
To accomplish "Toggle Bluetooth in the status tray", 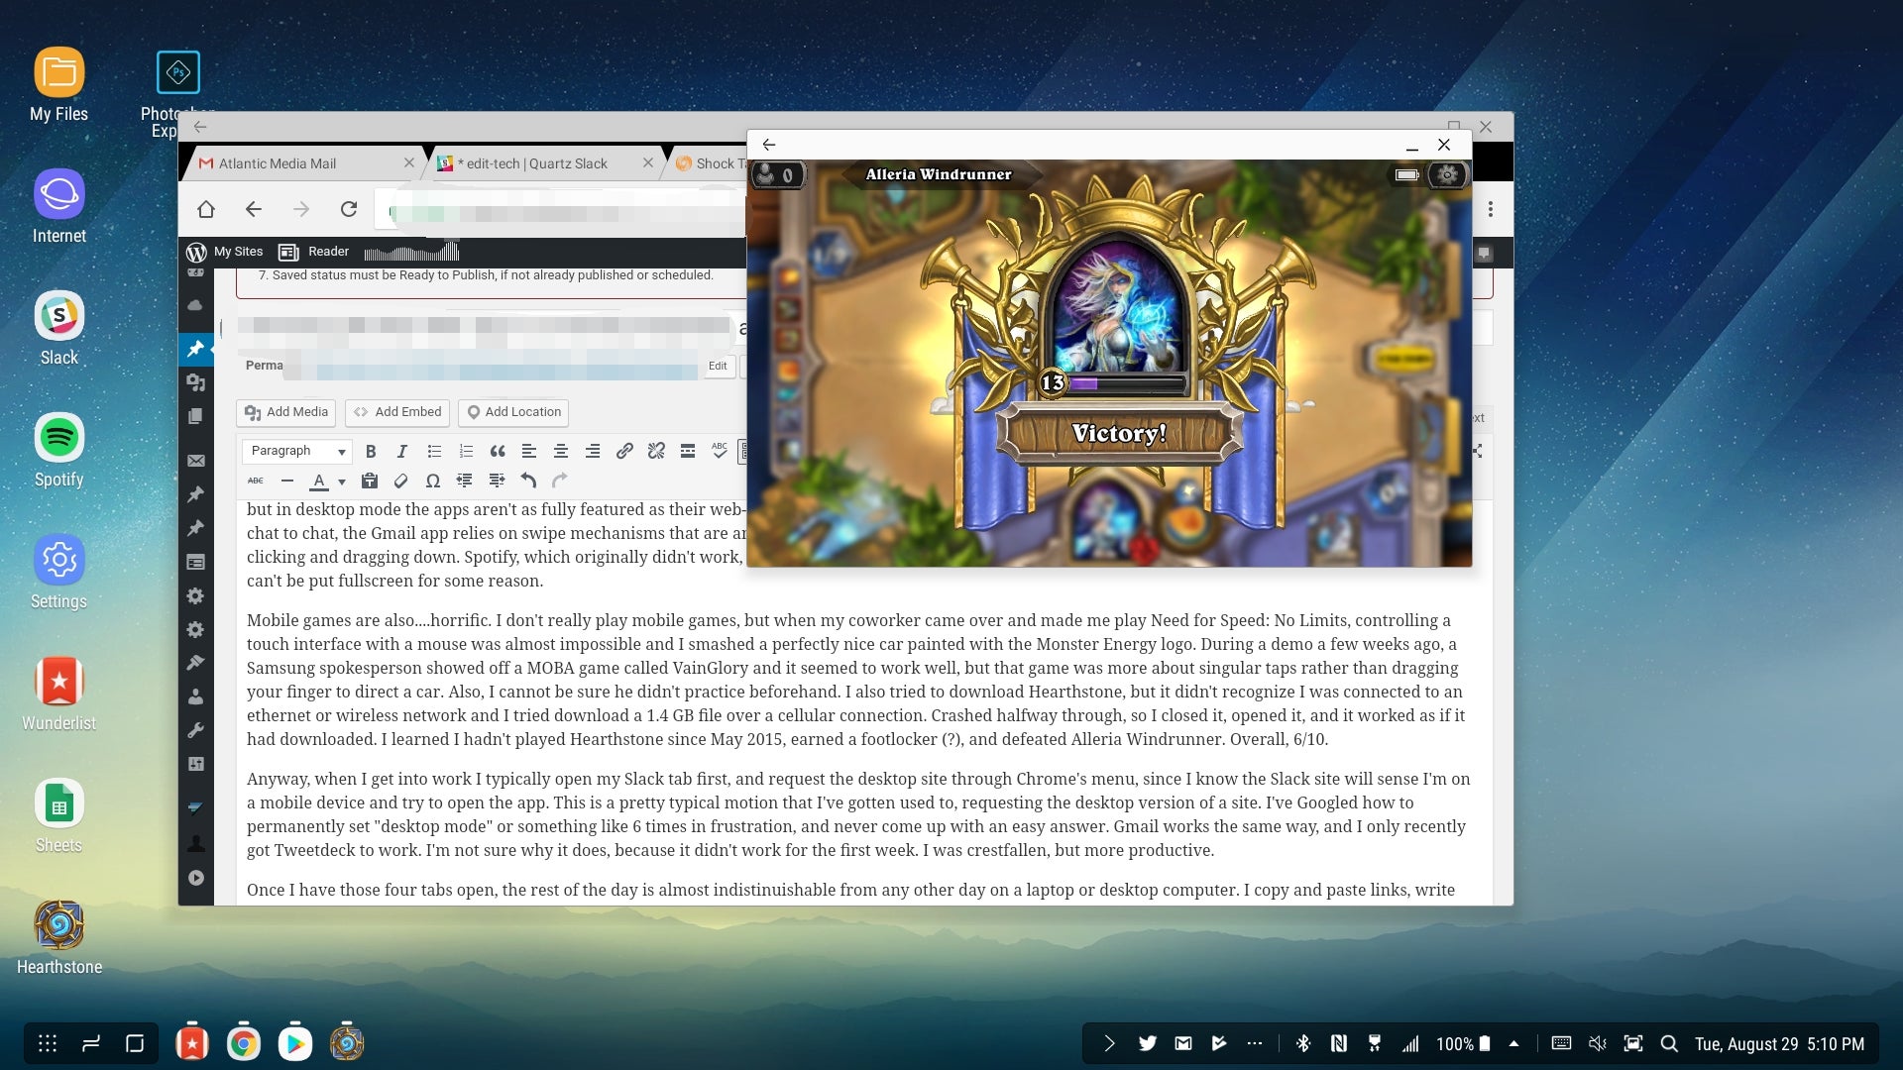I will pos(1303,1043).
